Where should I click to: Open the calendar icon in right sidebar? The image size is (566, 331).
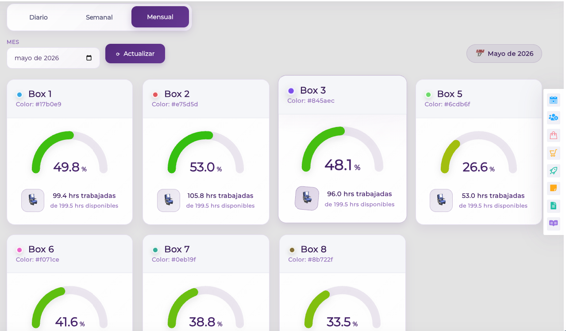point(553,100)
